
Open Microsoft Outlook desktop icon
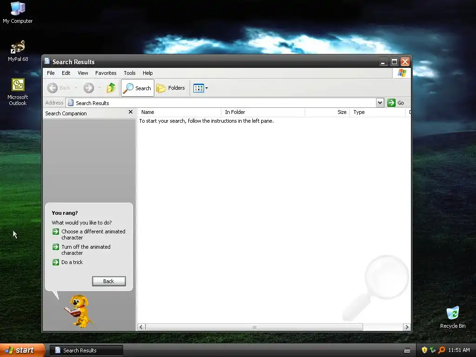pos(18,92)
